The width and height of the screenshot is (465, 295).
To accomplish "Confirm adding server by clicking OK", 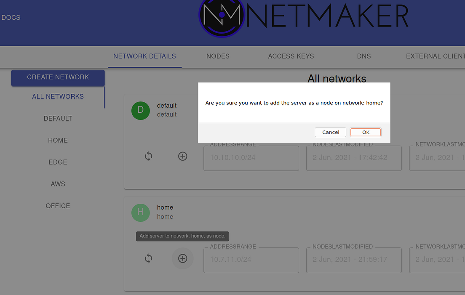I will [x=365, y=132].
